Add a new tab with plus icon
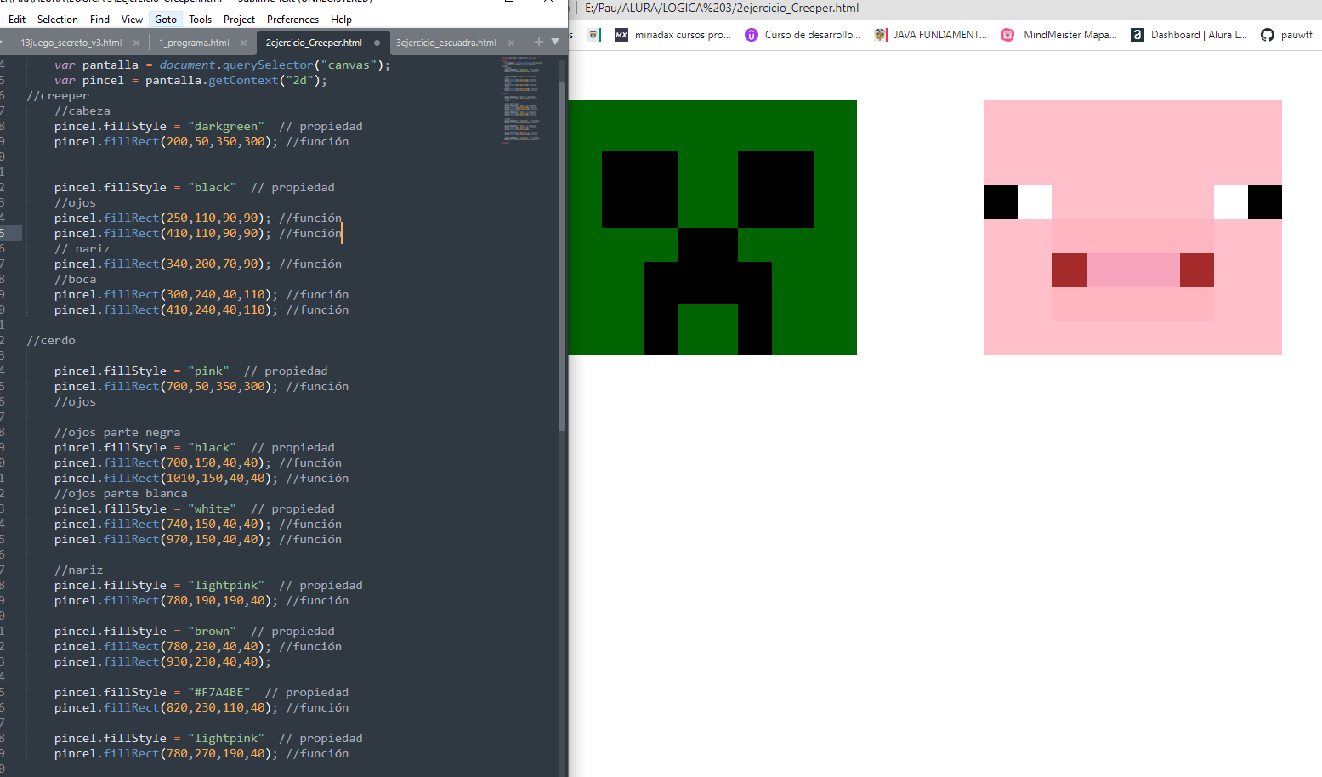The image size is (1322, 777). 538,41
